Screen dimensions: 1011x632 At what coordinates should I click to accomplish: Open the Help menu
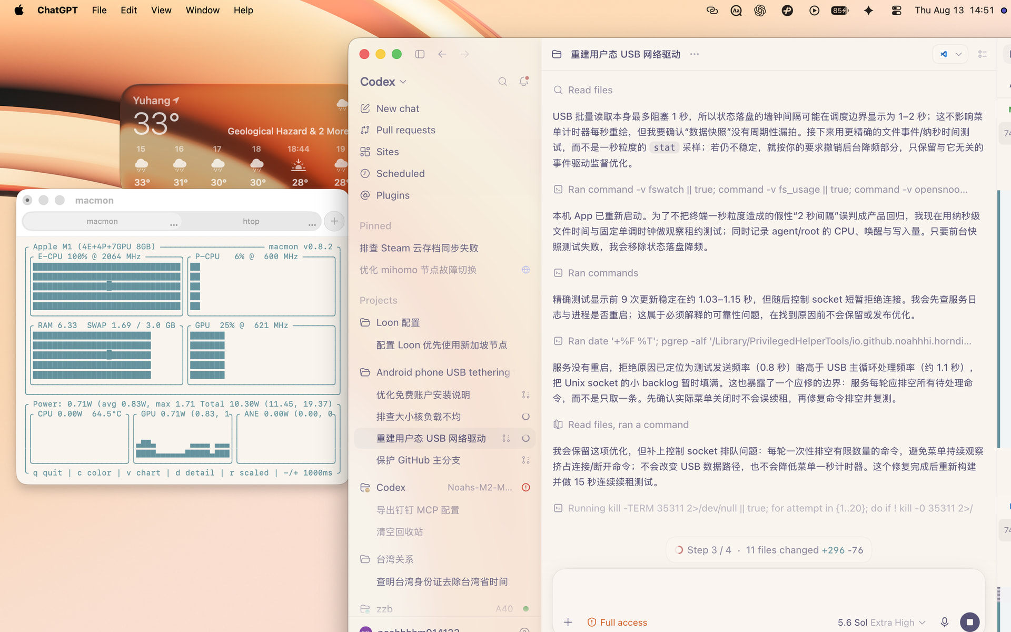pos(243,10)
